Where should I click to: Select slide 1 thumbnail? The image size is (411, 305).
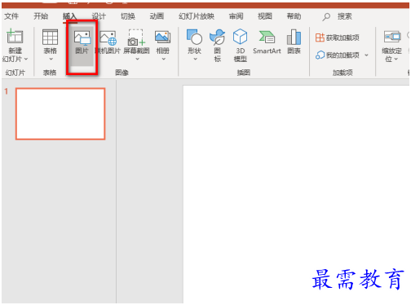coord(60,113)
